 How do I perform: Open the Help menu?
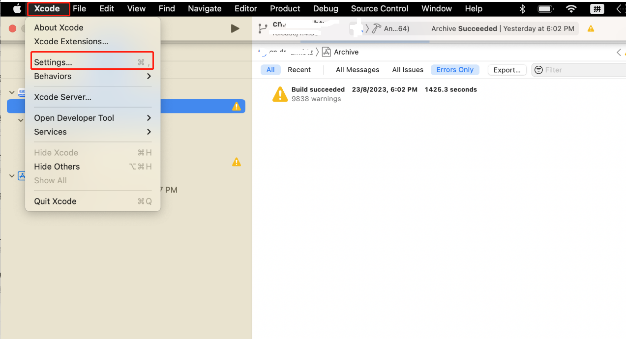474,8
